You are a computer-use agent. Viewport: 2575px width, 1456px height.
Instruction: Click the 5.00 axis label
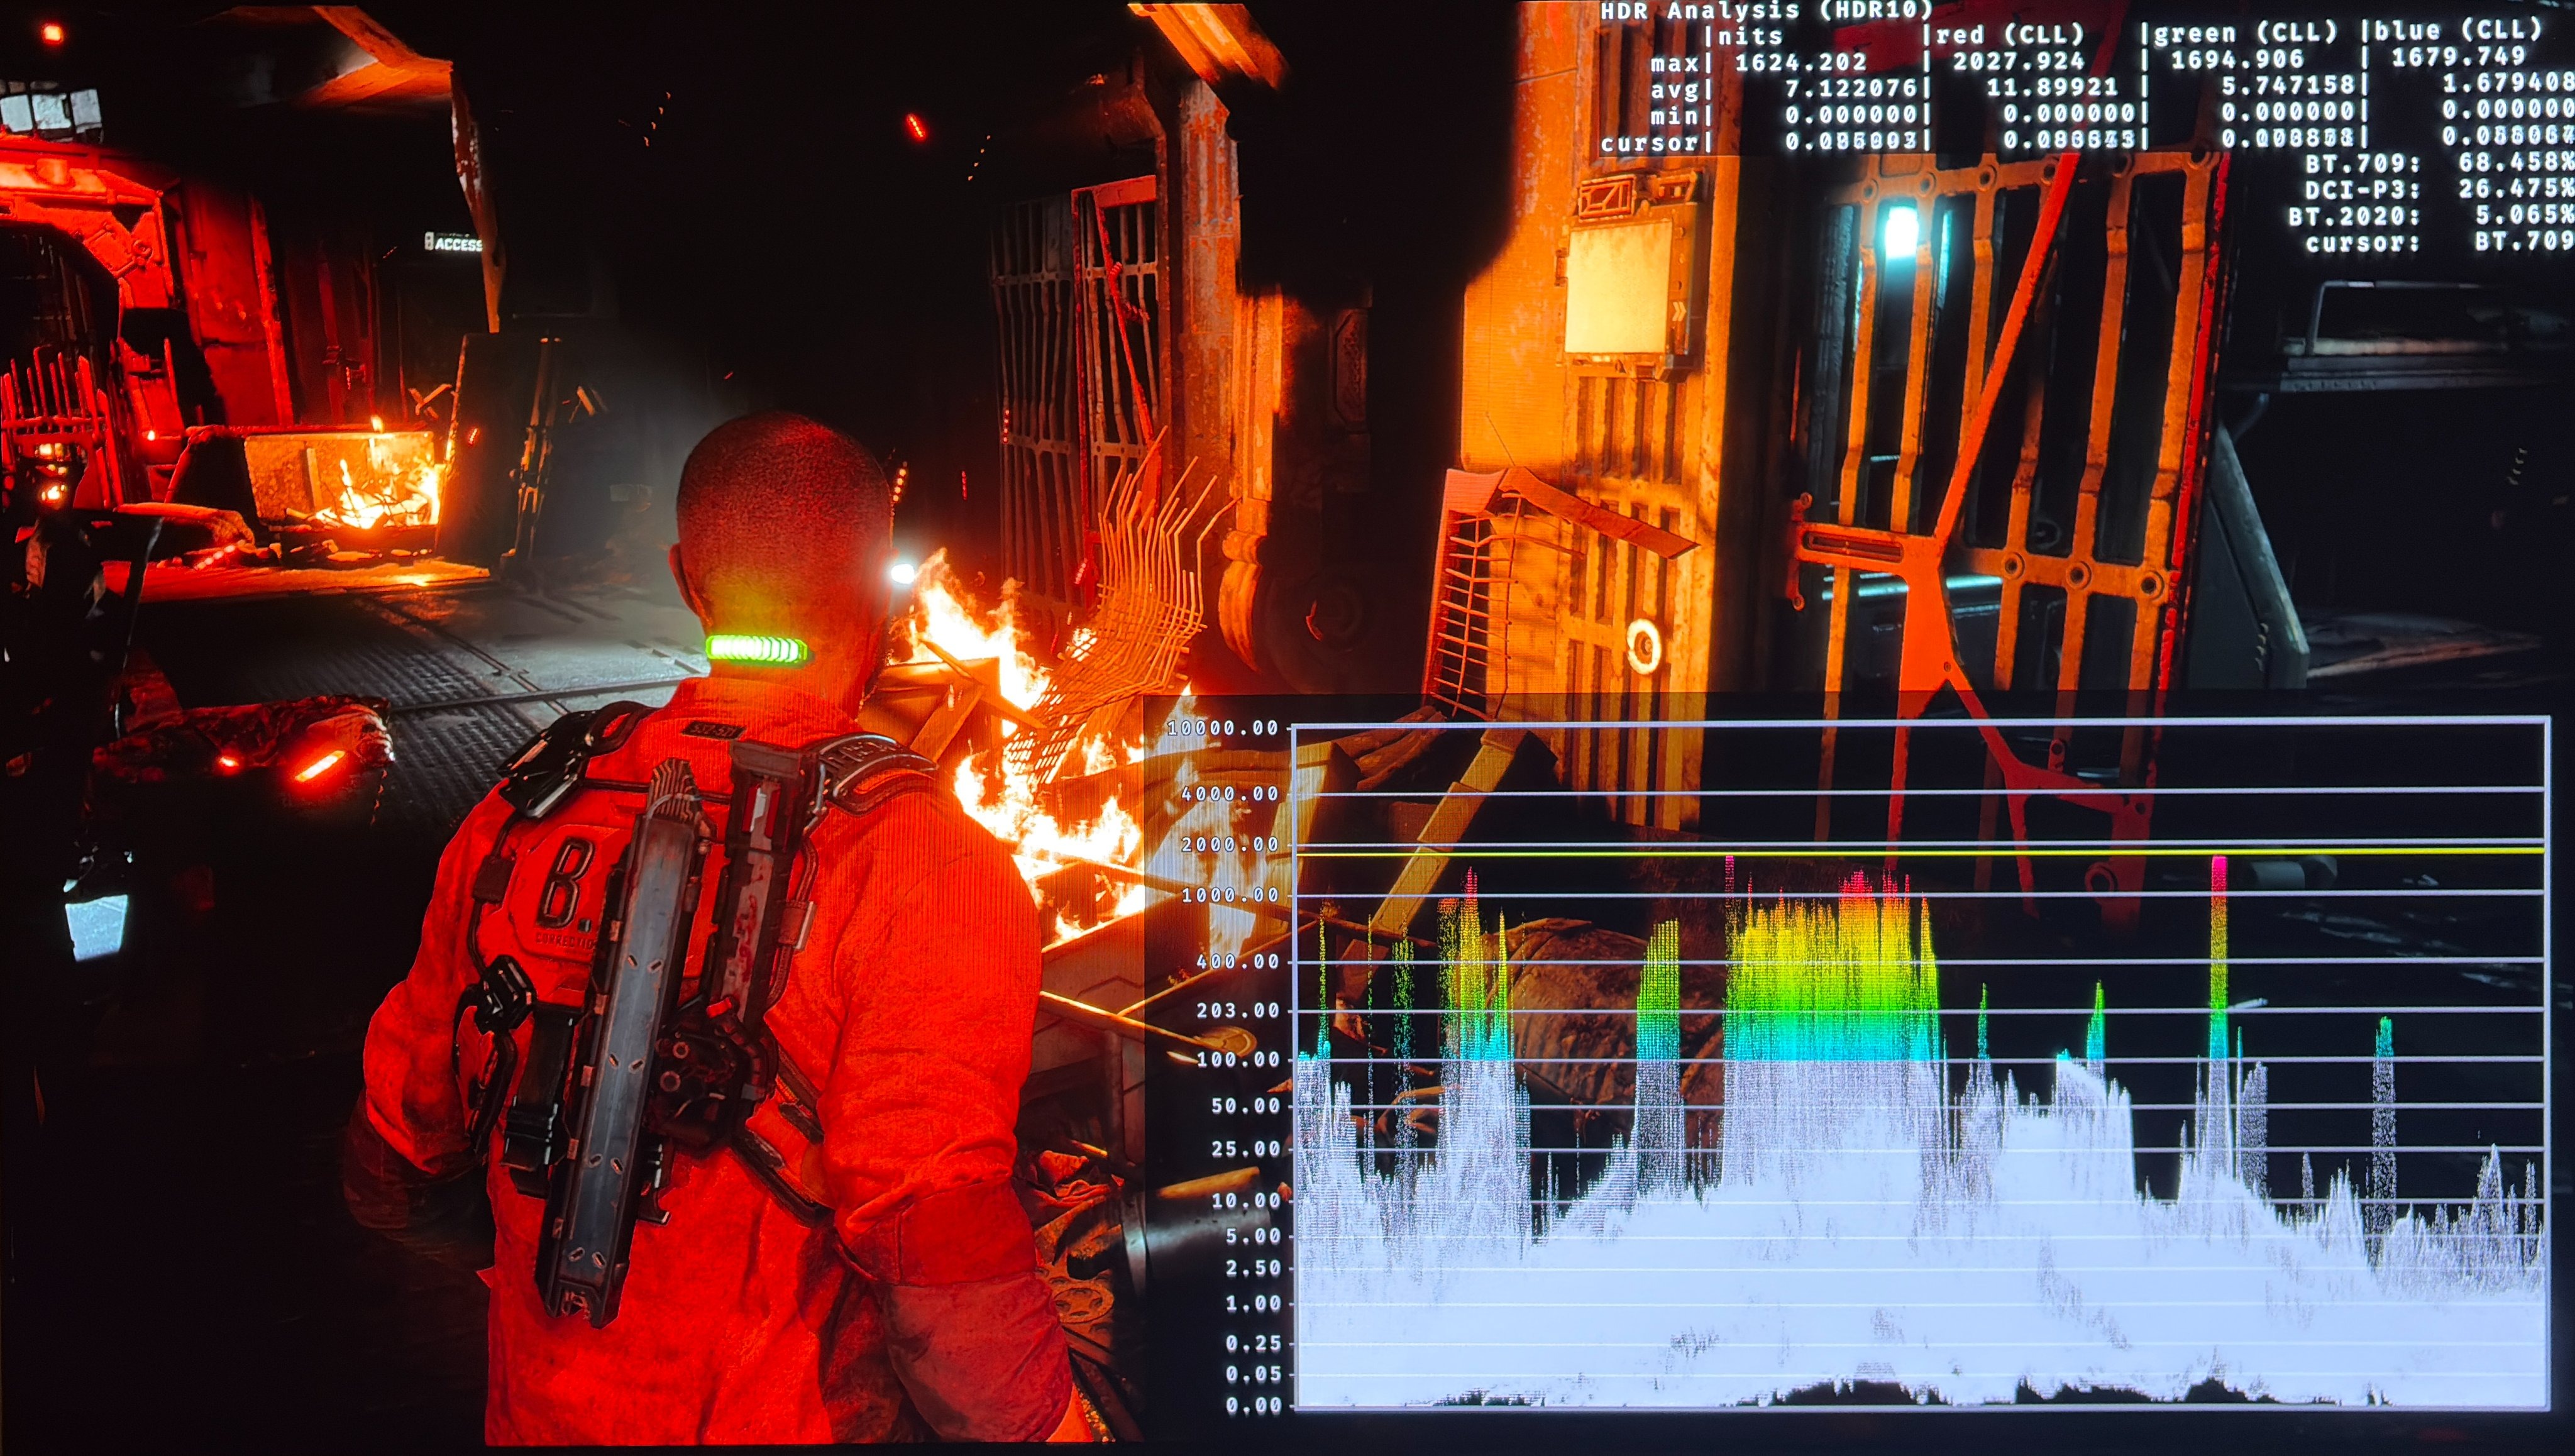tap(1253, 1236)
